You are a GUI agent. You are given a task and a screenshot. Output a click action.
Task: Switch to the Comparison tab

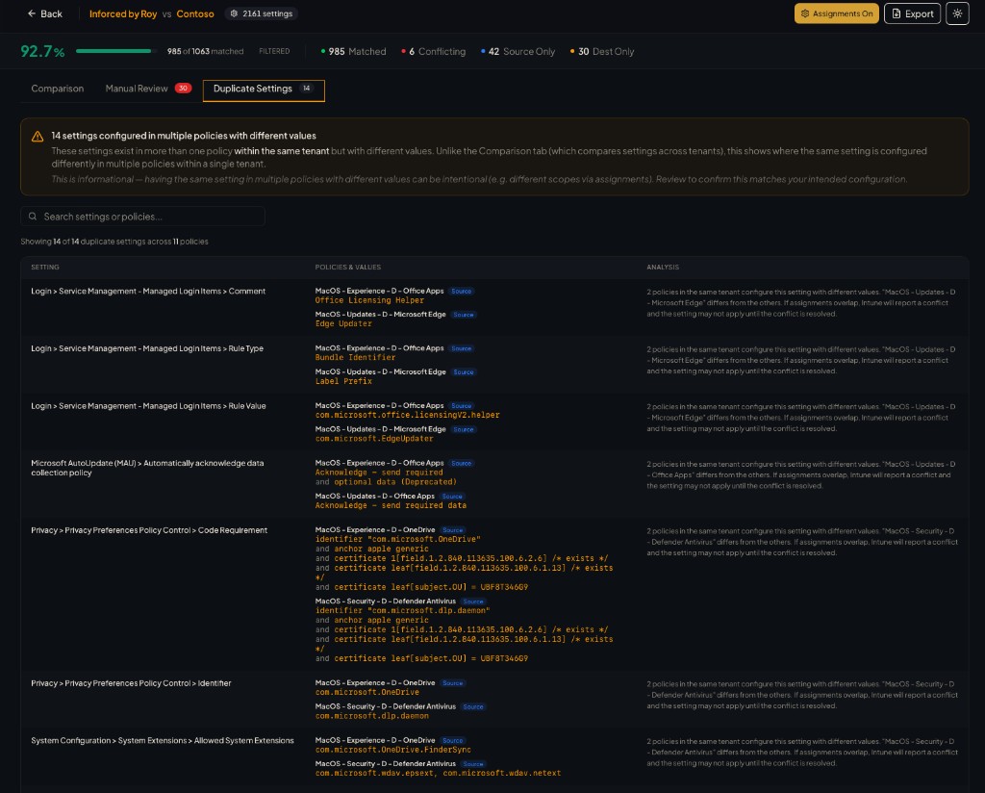(x=57, y=88)
